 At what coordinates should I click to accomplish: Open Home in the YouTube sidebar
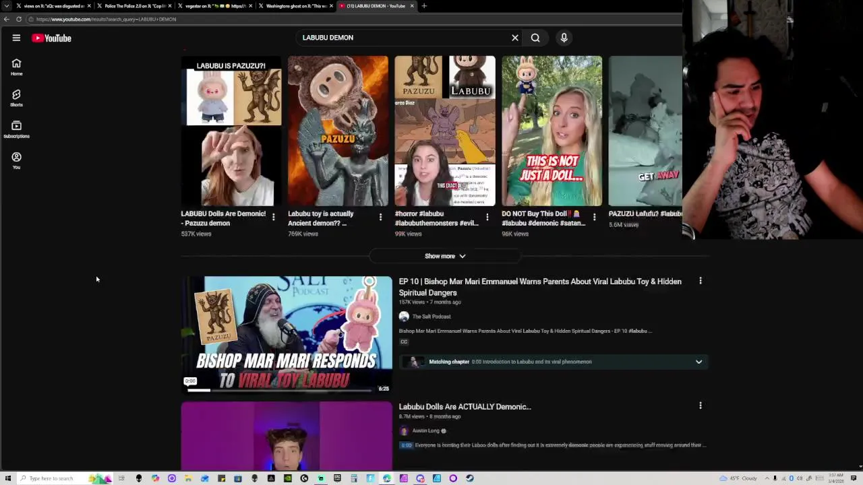coord(16,67)
